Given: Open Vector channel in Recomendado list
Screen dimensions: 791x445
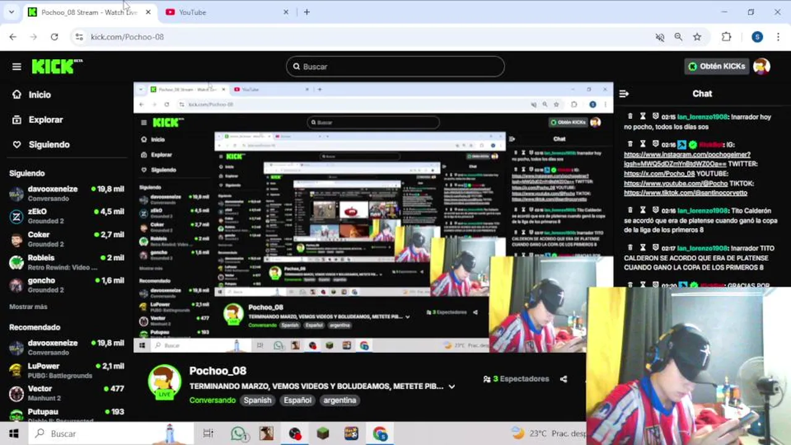Looking at the screenshot, I should (67, 393).
